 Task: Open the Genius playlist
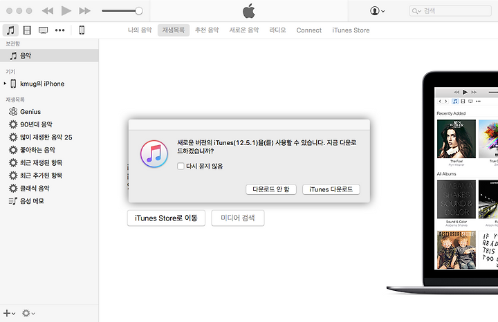30,111
